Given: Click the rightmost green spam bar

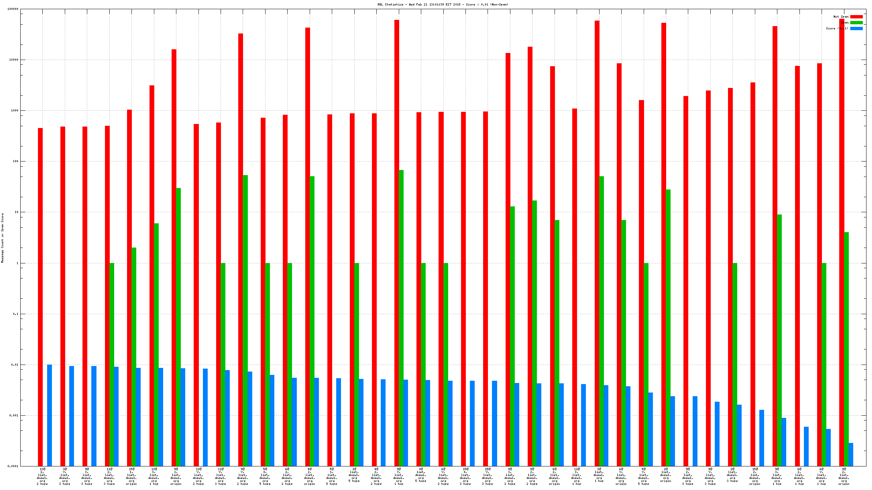Looking at the screenshot, I should (846, 349).
